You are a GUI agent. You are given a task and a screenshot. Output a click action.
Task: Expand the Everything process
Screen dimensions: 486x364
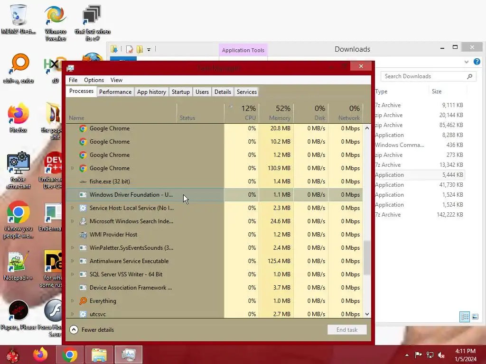(72, 301)
